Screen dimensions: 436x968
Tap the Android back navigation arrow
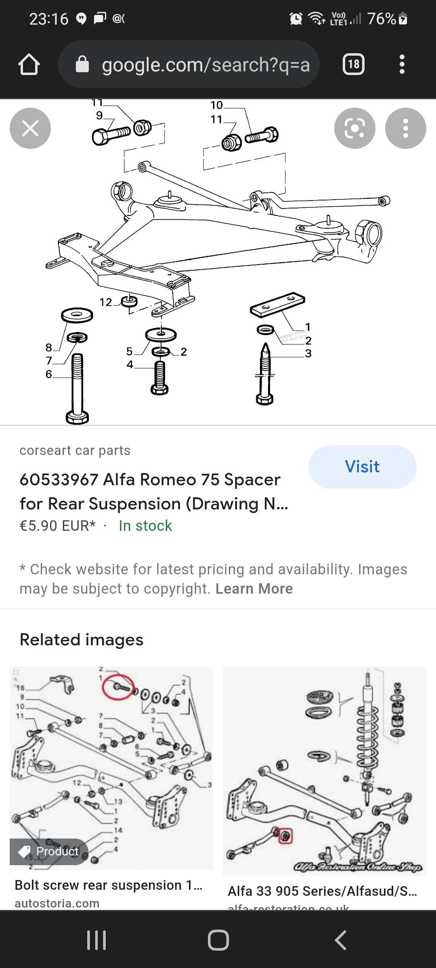(340, 940)
